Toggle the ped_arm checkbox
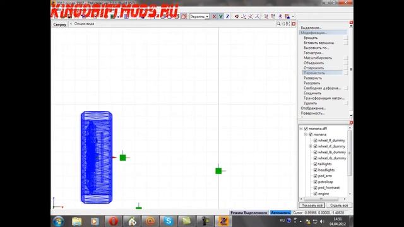This screenshot has width=404, height=227. coord(316,176)
